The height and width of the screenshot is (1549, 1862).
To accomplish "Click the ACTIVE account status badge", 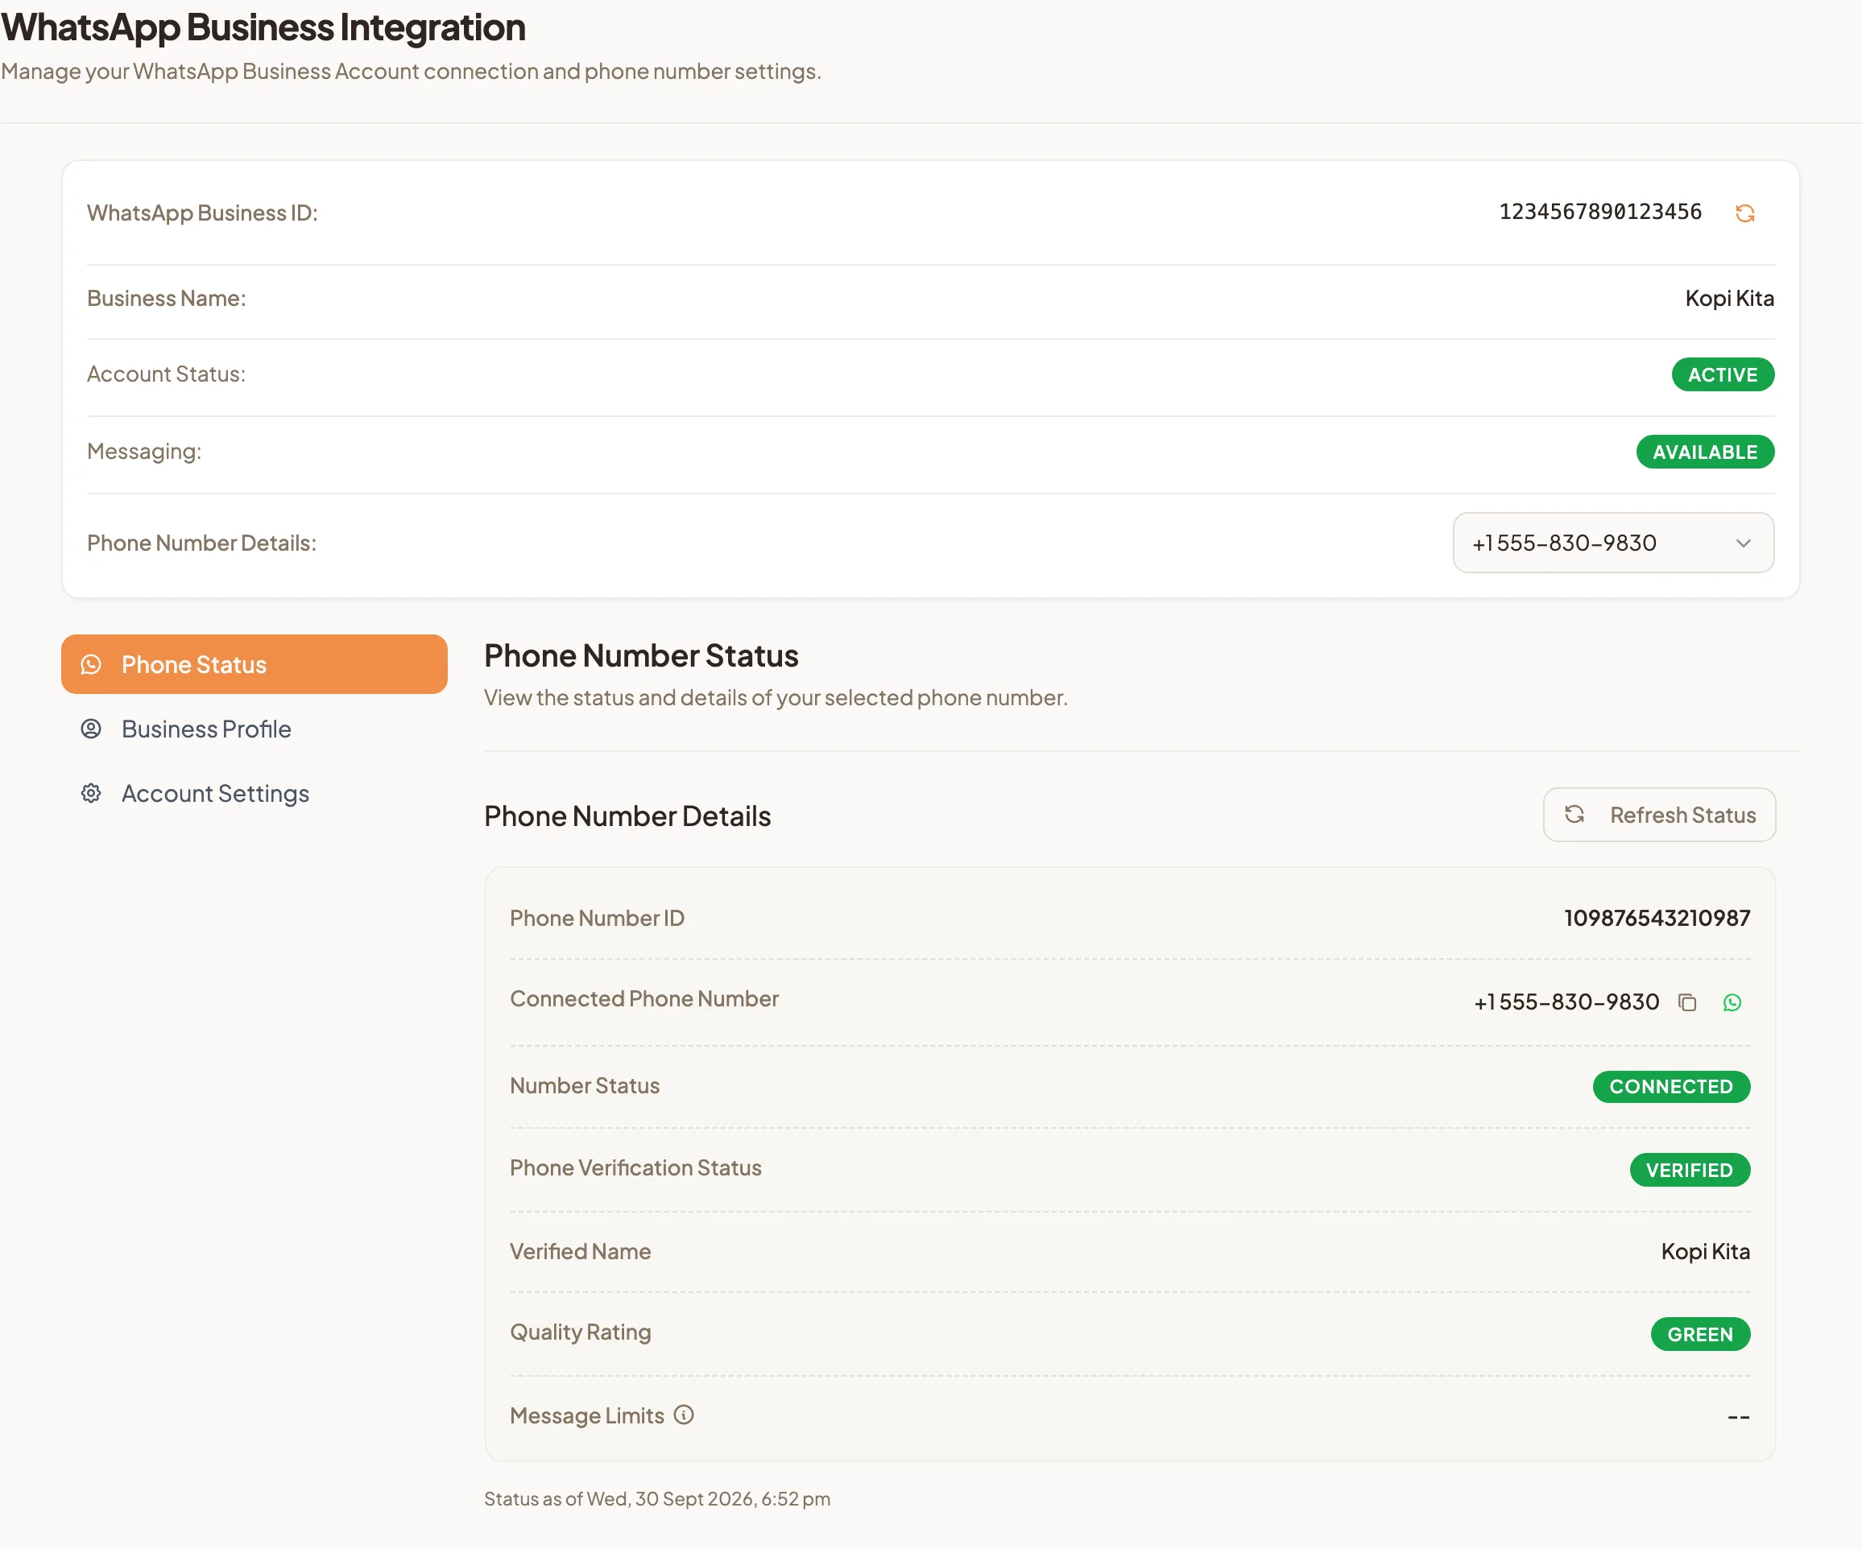I will [1723, 375].
